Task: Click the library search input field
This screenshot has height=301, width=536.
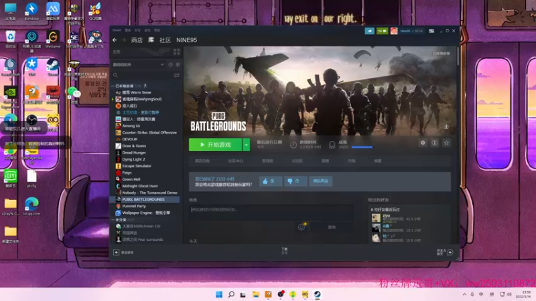Action: click(x=146, y=75)
